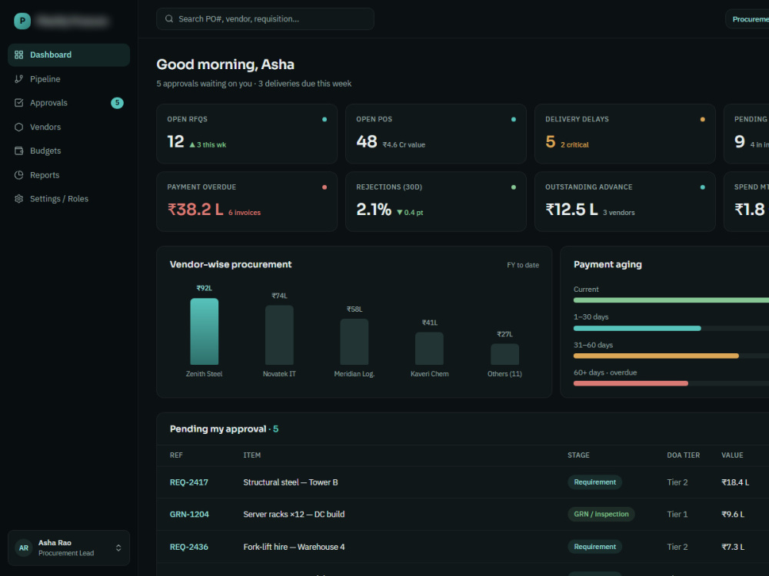
Task: Click the Dashboard grid icon in sidebar
Action: tap(18, 55)
